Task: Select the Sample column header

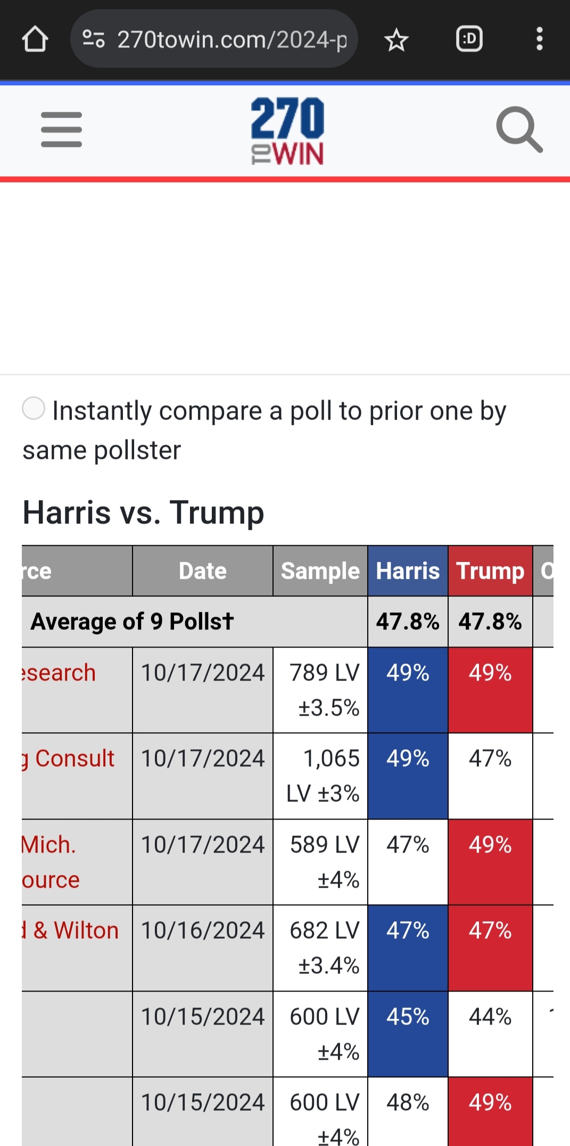Action: (320, 571)
